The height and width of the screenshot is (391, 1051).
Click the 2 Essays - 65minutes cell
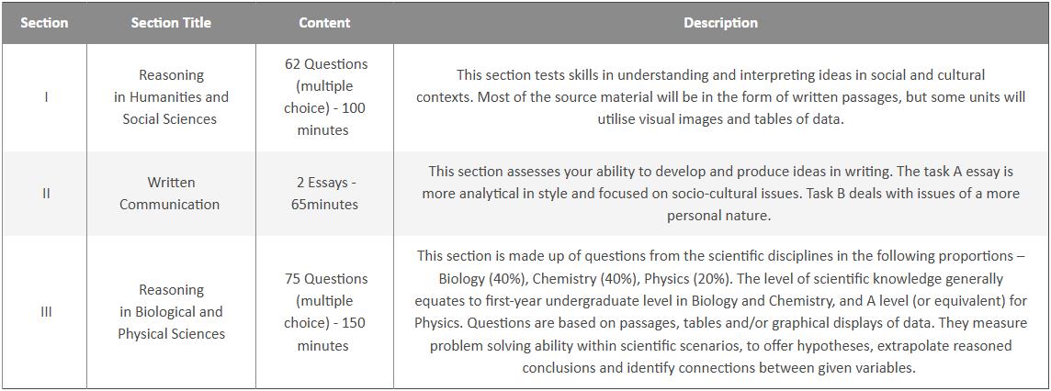tap(324, 194)
